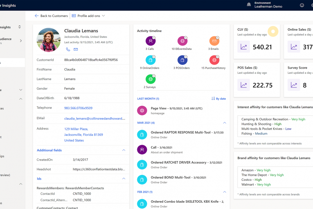Screen dimensions: 313x209
Task: Click the Headshot URL value
Action: click(x=99, y=169)
